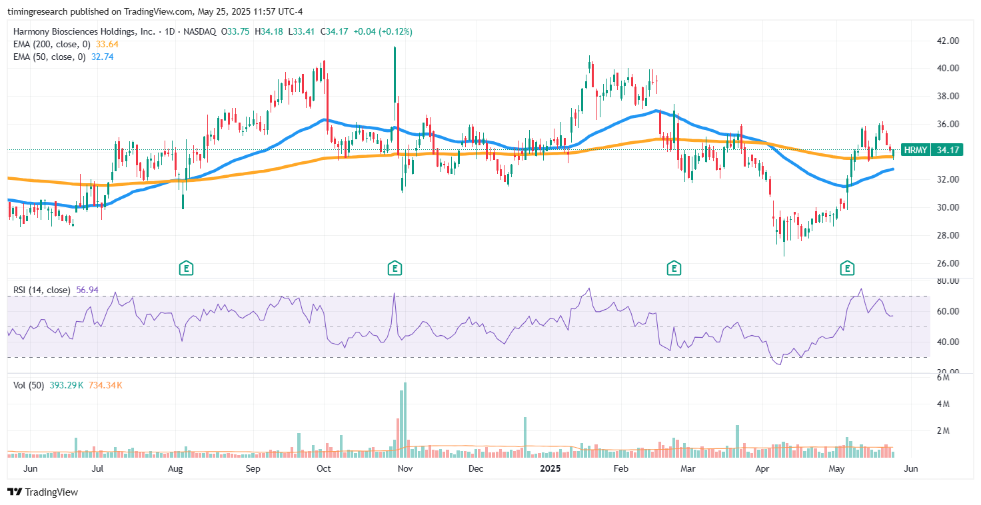Screen dimensions: 981x505
Task: Click 4M on the volume scale
Action: [944, 404]
